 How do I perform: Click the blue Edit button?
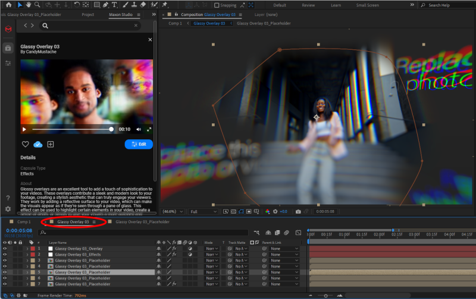(139, 144)
